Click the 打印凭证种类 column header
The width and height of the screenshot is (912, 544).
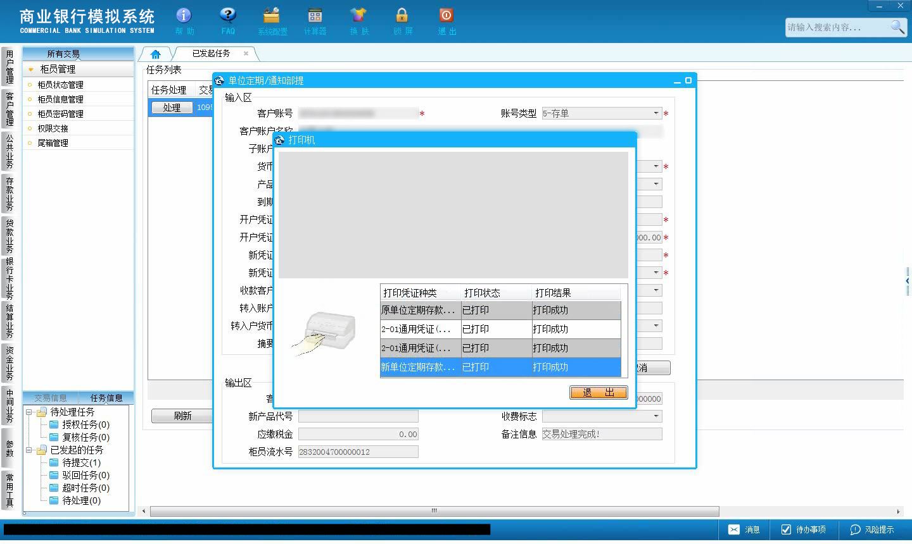click(x=421, y=293)
